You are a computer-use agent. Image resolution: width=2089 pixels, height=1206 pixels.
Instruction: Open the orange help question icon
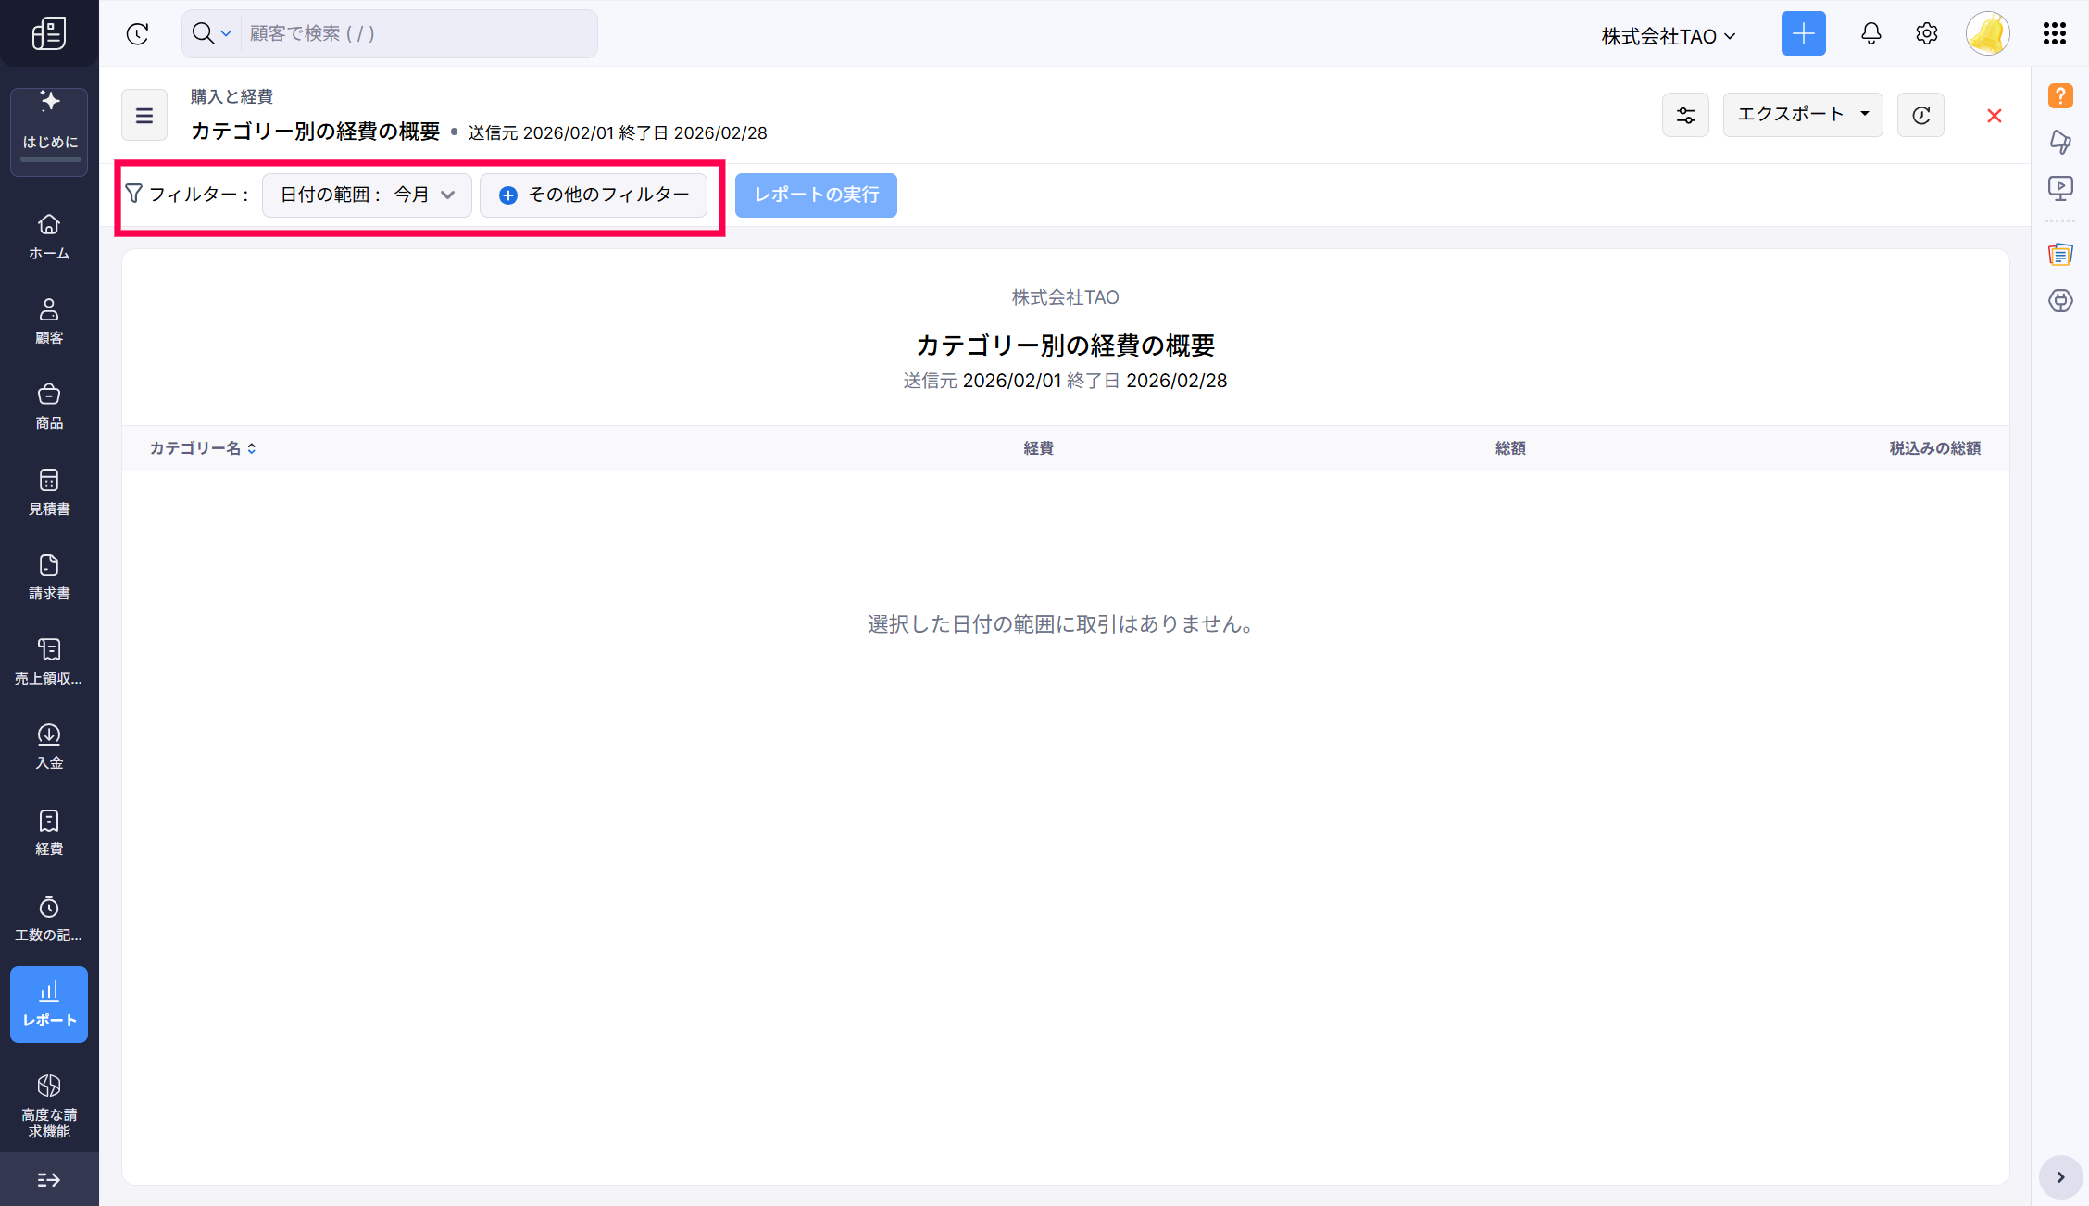click(x=2059, y=95)
